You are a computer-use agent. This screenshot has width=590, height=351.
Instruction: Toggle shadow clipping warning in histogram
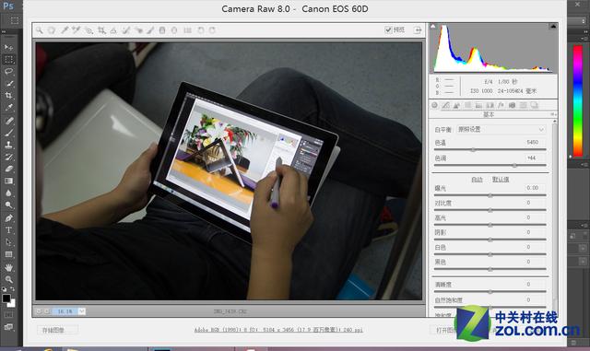(x=433, y=27)
